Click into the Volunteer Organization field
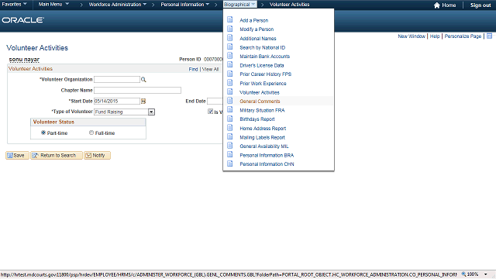The height and width of the screenshot is (279, 496). 117,79
